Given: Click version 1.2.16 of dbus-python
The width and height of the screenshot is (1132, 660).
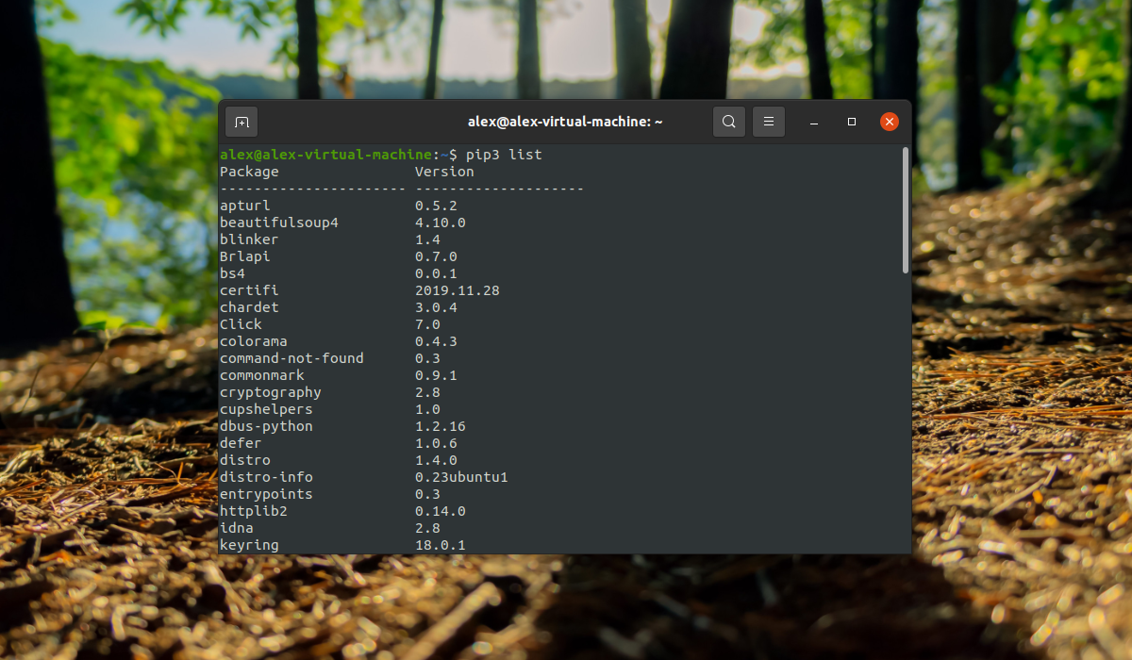Looking at the screenshot, I should point(441,426).
